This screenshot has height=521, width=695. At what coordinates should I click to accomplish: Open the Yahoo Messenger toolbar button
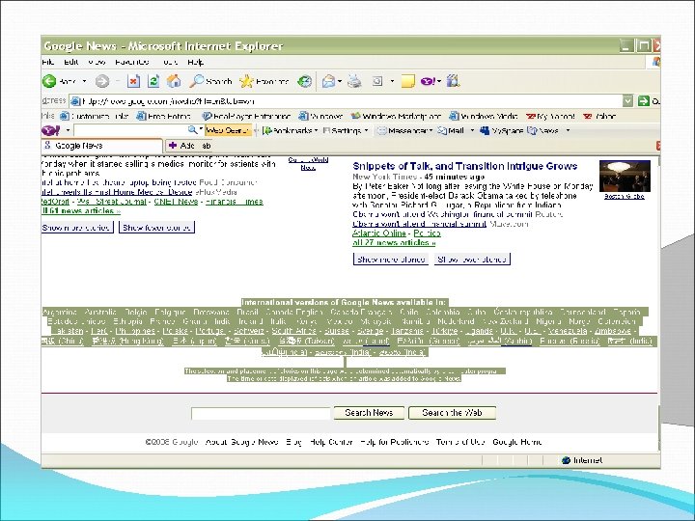(x=403, y=130)
